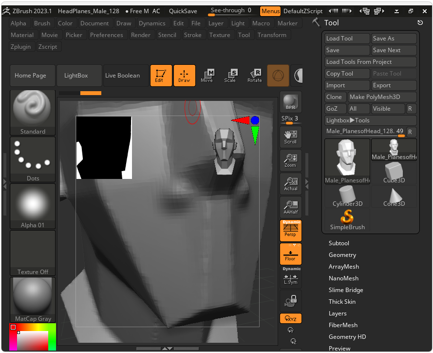
Task: Expand the Subtool section
Action: coord(339,243)
